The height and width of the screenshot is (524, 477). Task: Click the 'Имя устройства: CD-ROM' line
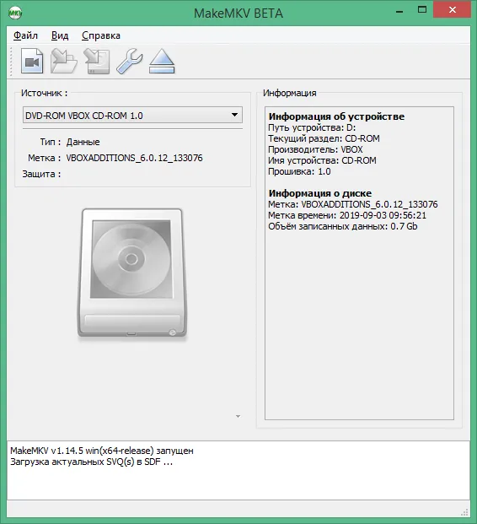pyautogui.click(x=322, y=160)
